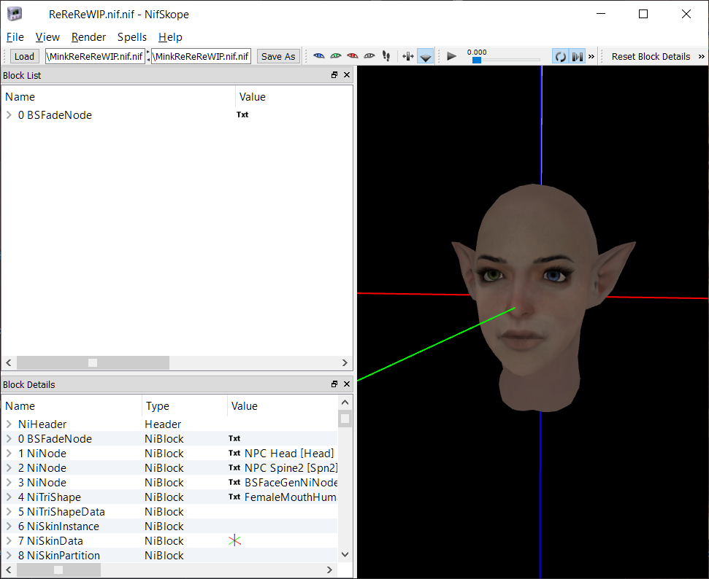Screen dimensions: 709x579
Task: Select the footprints walk view icon
Action: [x=386, y=56]
